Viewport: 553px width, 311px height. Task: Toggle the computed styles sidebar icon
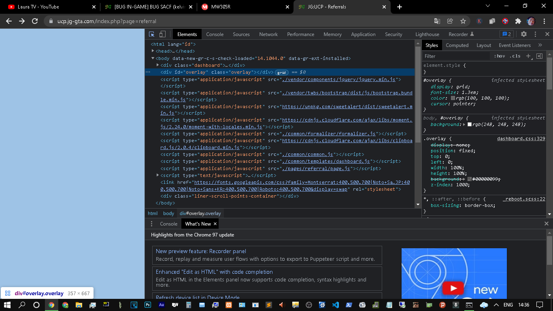tap(539, 56)
